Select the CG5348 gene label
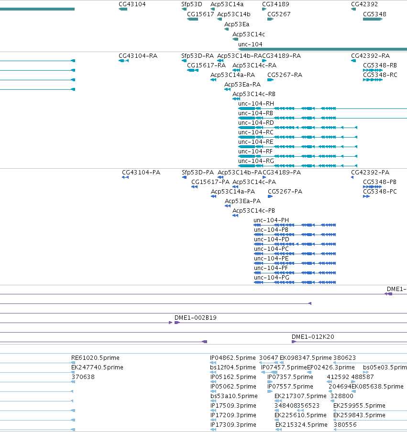This screenshot has height=432, width=407. [374, 14]
